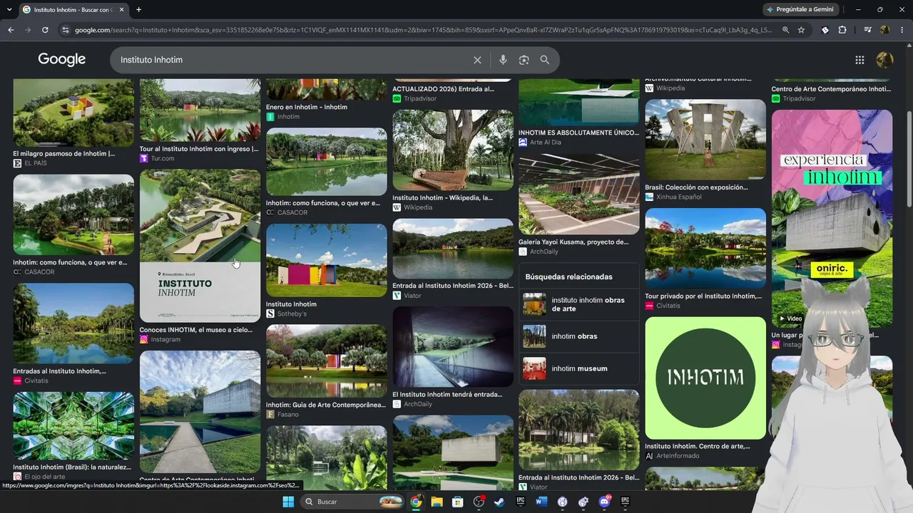Open 'Galería Yayoi Kusama, proyecto de' result
Image resolution: width=913 pixels, height=513 pixels.
573,242
